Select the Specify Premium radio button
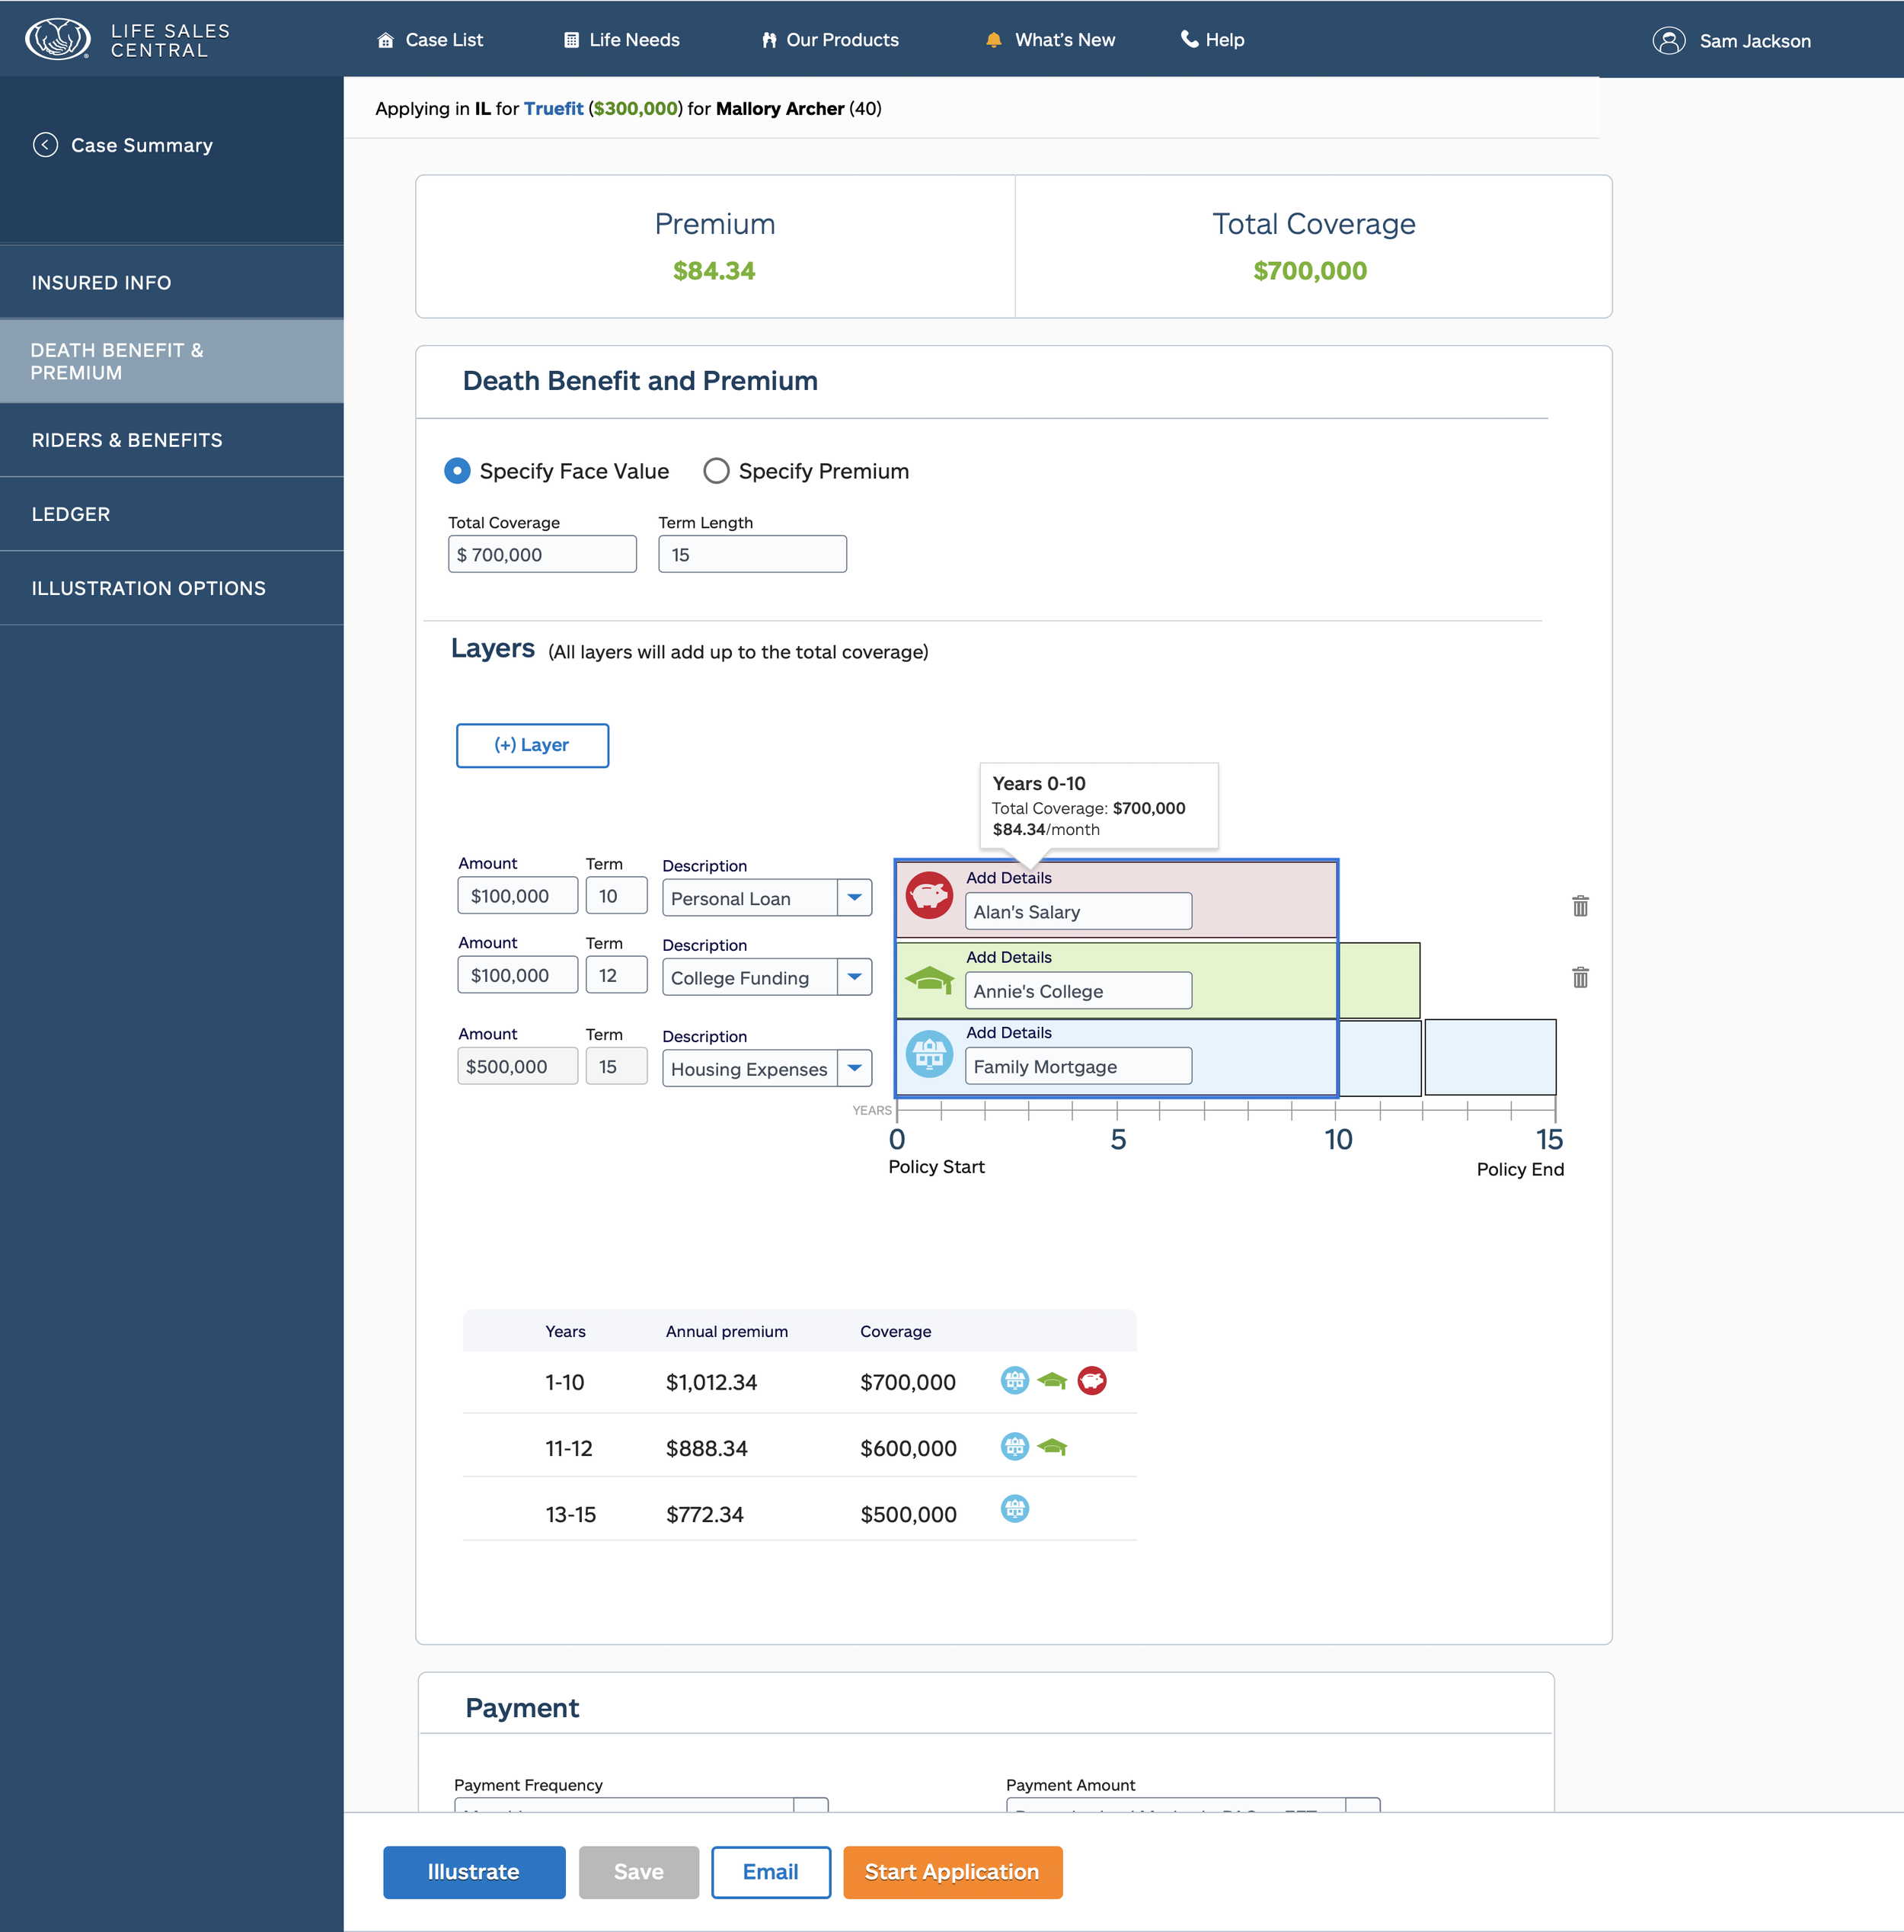The width and height of the screenshot is (1904, 1932). coord(716,471)
